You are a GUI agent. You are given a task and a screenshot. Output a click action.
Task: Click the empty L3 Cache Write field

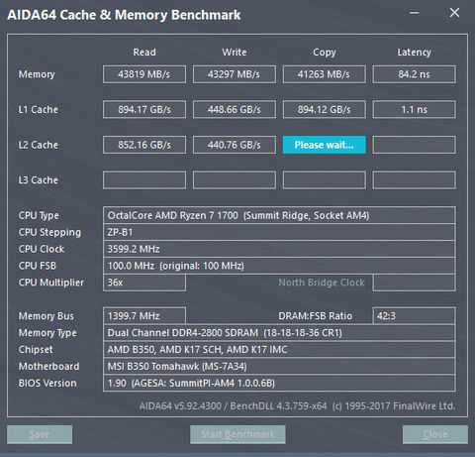(235, 180)
